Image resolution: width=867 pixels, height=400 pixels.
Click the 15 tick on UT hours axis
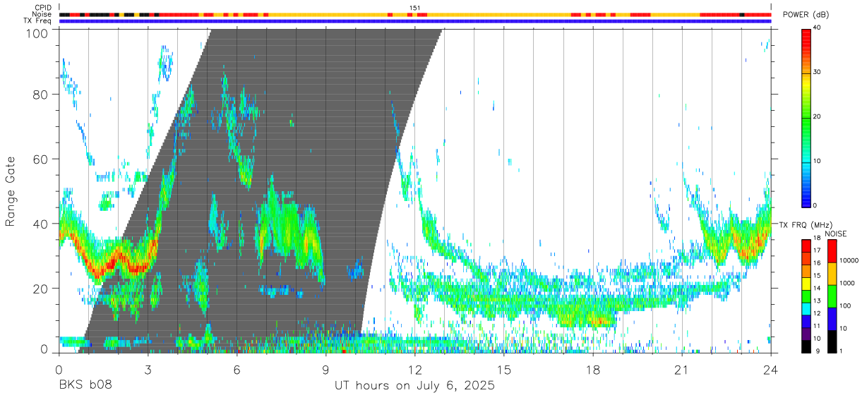pos(503,370)
